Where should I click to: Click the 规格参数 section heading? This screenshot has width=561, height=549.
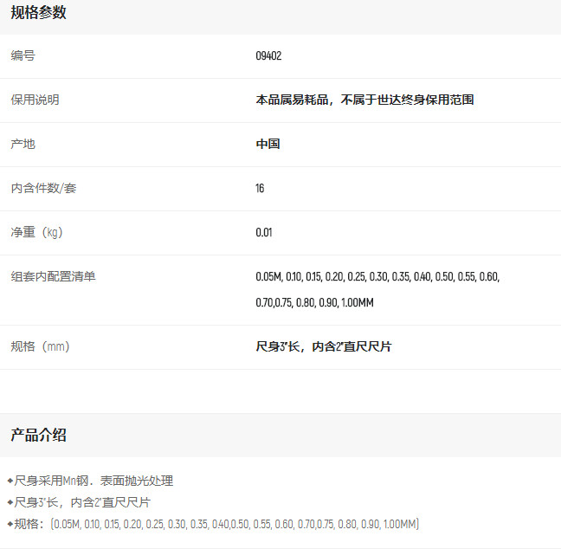38,13
